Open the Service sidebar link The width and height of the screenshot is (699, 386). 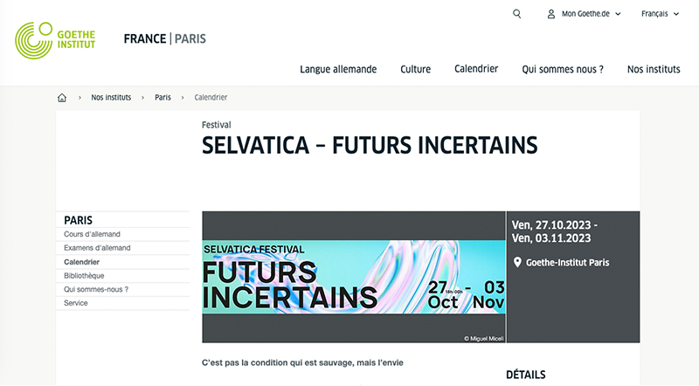76,303
